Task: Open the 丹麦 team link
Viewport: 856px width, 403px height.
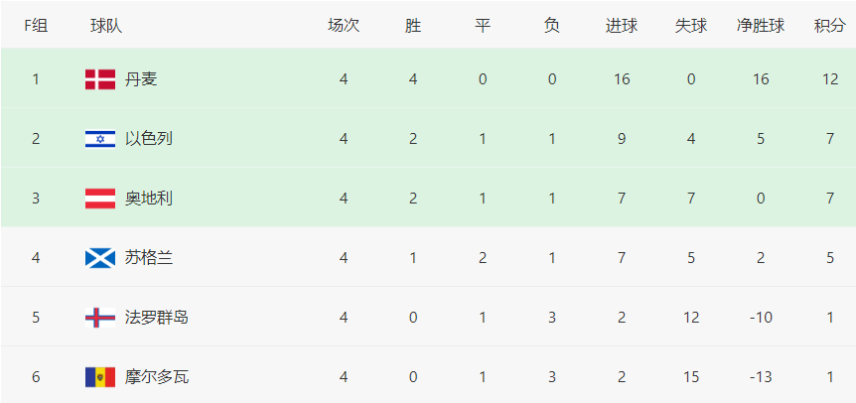Action: (141, 79)
